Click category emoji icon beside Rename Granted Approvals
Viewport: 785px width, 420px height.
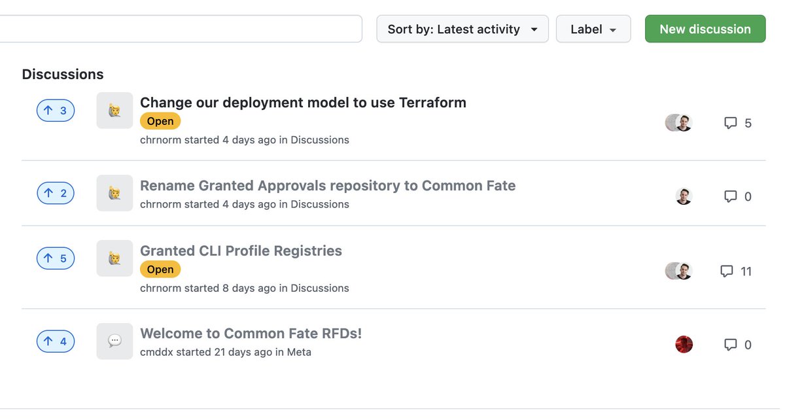pos(114,193)
